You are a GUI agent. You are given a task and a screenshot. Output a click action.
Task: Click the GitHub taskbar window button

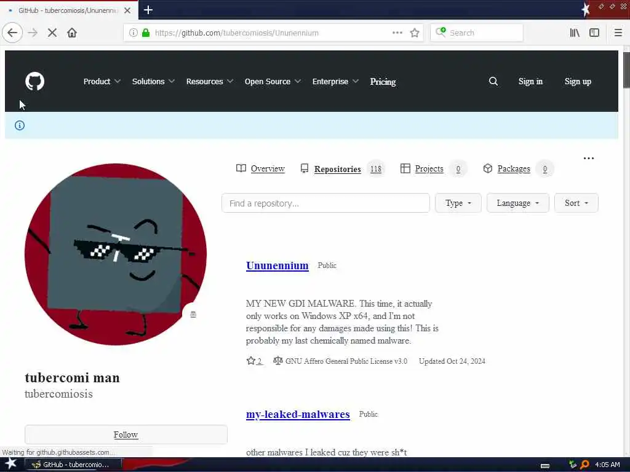(74, 465)
